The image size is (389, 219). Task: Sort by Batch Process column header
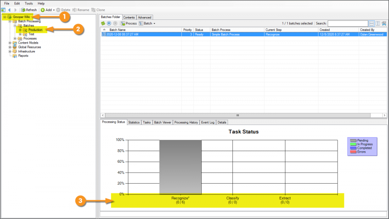coord(237,30)
